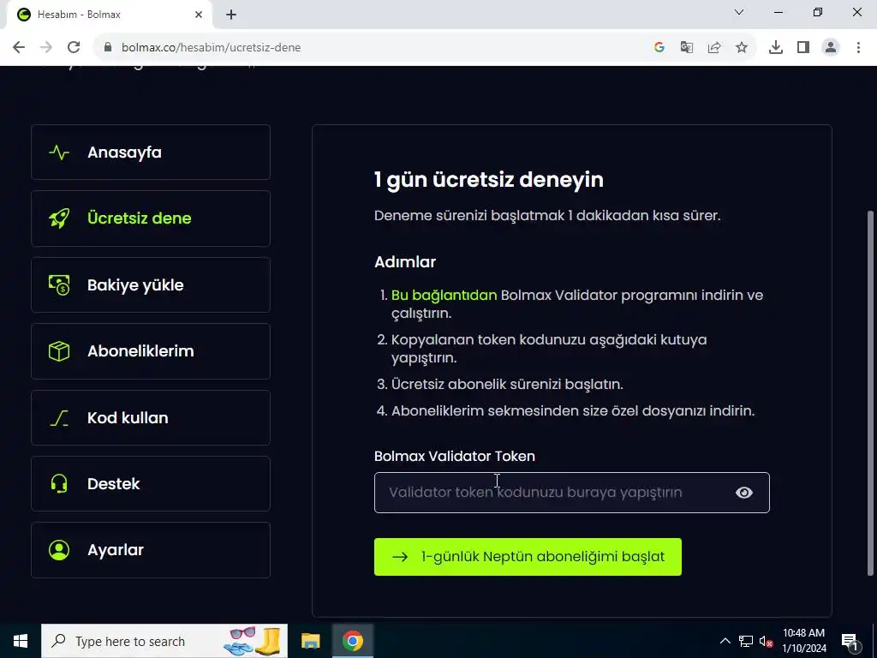Select the Hesabım - Bolmax tab
Screen dimensions: 877x658
pyautogui.click(x=110, y=15)
